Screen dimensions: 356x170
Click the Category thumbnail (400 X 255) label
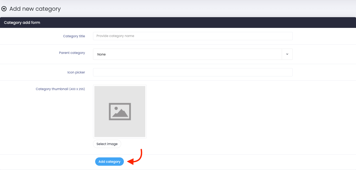click(x=60, y=89)
